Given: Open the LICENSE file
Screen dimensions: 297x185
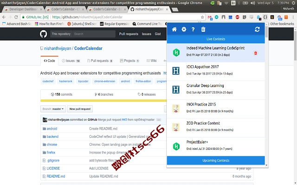Looking at the screenshot, I should [53, 168].
